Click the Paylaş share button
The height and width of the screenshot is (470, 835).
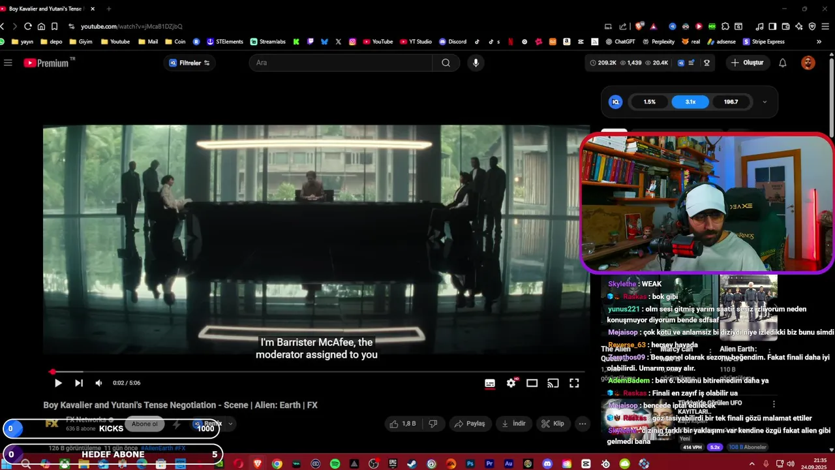click(470, 424)
